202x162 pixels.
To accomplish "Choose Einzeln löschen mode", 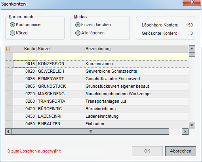I will tap(93, 25).
